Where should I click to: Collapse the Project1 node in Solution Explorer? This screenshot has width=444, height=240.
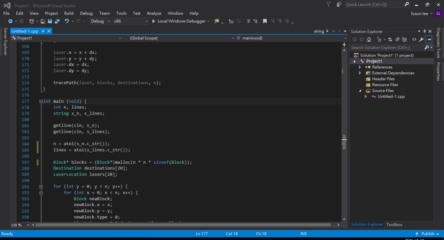point(355,61)
